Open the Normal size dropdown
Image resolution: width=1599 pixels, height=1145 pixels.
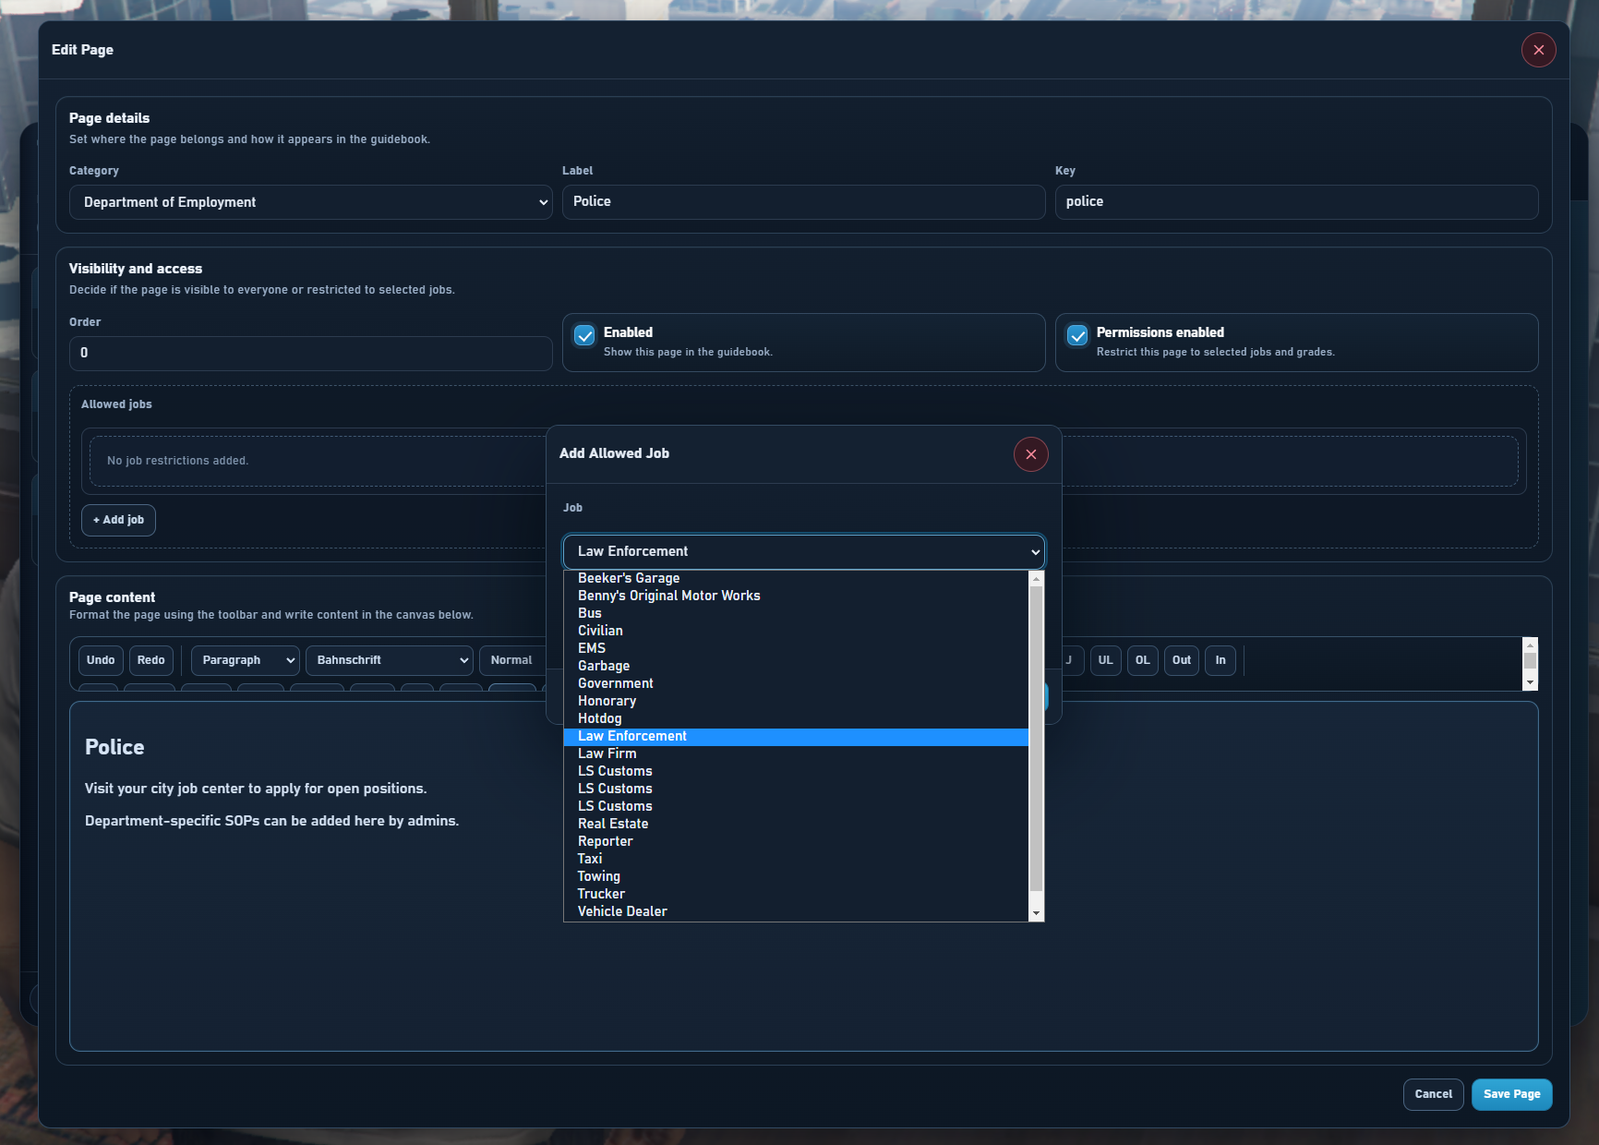click(512, 660)
